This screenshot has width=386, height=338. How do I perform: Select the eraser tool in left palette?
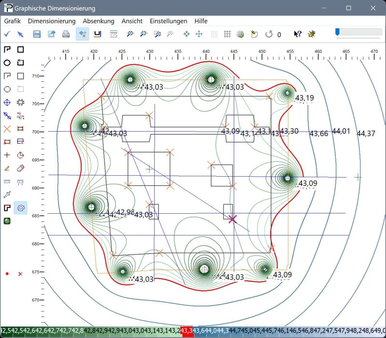coord(20,169)
